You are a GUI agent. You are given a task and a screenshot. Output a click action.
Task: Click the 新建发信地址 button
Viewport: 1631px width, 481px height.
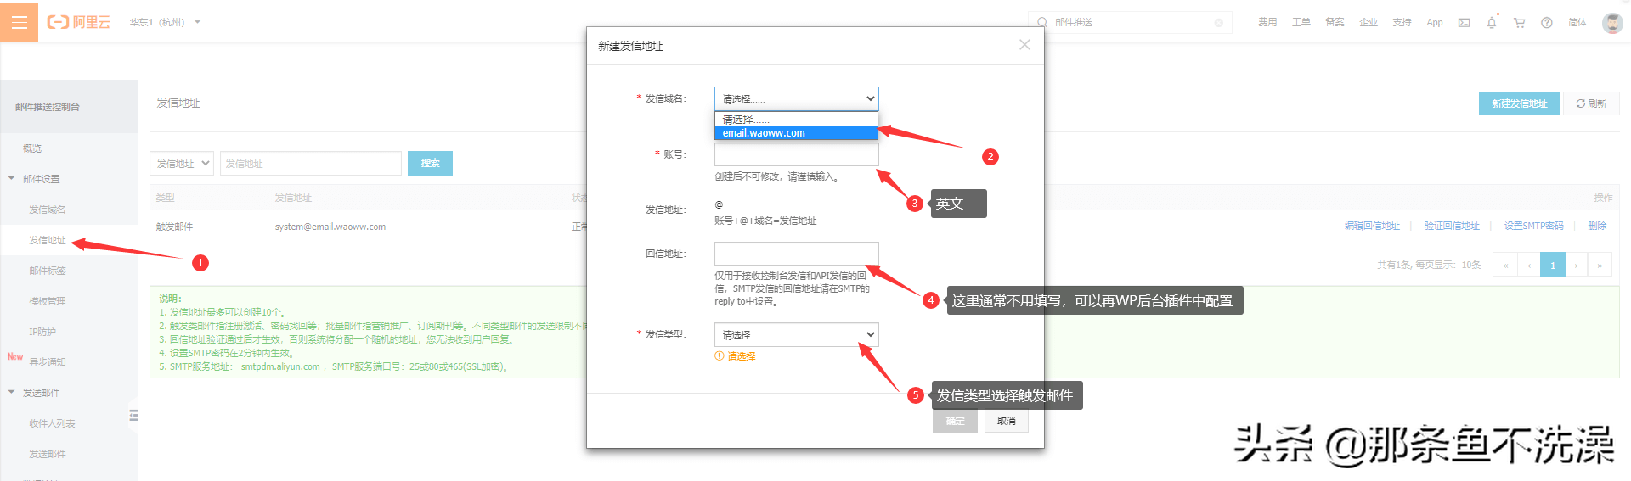pos(1519,103)
